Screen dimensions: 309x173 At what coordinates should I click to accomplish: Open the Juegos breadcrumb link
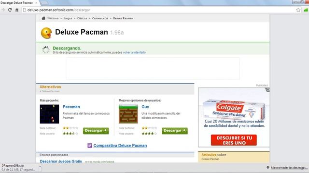(68, 18)
